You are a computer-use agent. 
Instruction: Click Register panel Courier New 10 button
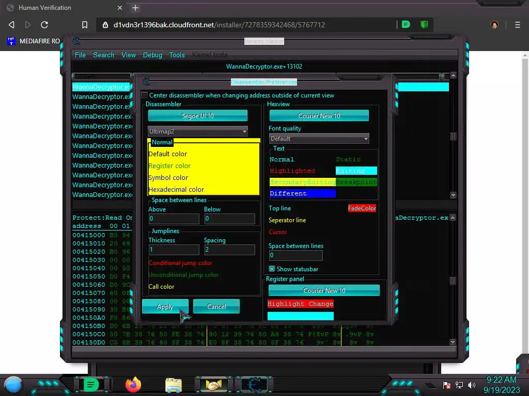(x=324, y=290)
